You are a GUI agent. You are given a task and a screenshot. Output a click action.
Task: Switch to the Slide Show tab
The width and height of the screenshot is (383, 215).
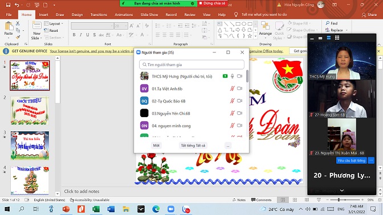(x=149, y=15)
